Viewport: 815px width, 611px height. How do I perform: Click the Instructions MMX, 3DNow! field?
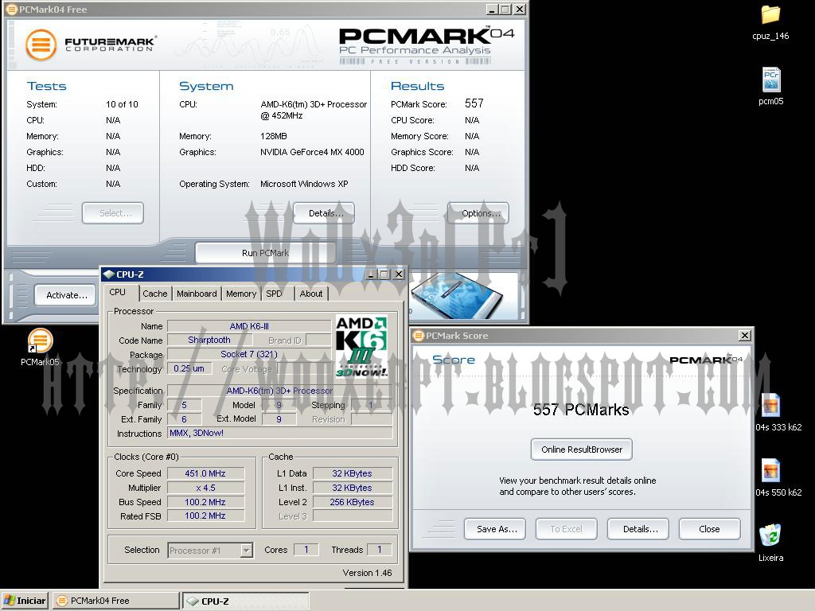tap(279, 433)
